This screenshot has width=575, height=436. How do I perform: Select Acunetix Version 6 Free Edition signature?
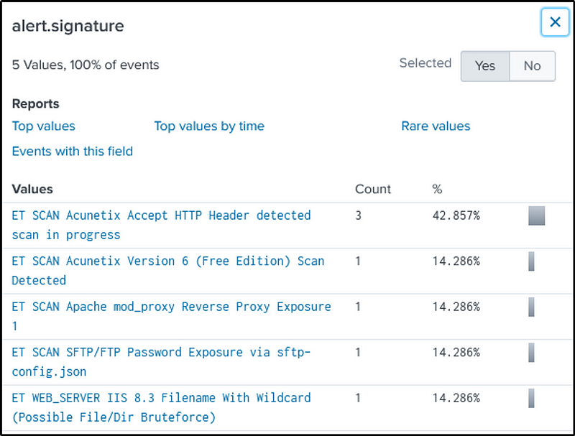(167, 261)
